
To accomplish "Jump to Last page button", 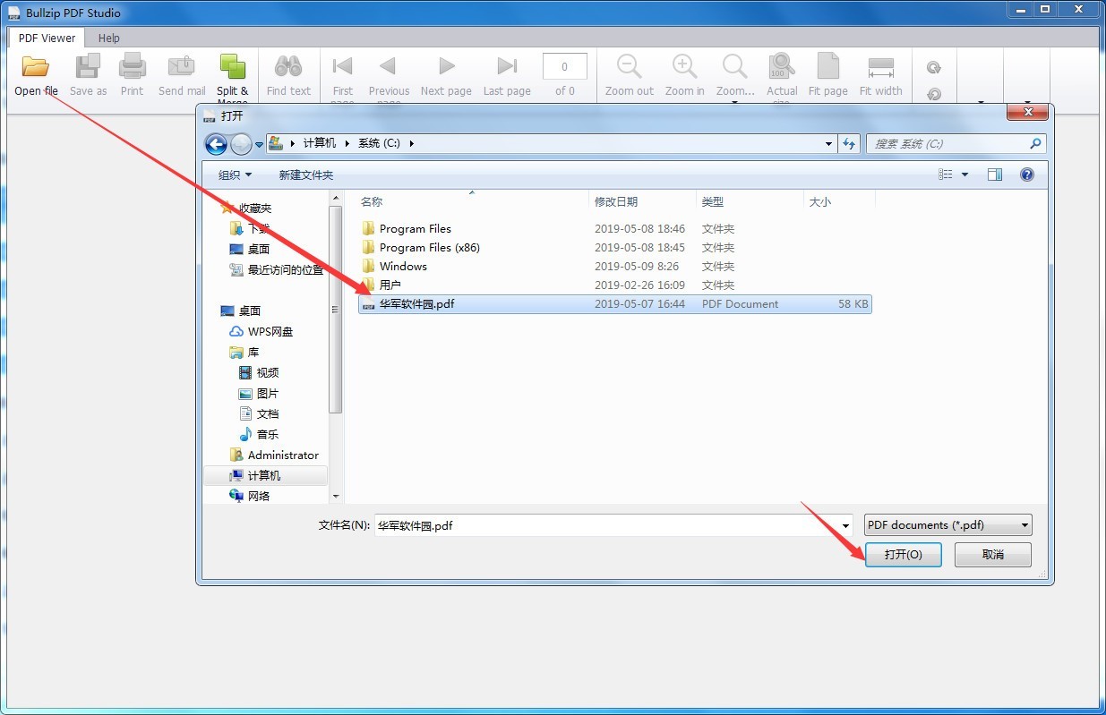I will pyautogui.click(x=507, y=66).
